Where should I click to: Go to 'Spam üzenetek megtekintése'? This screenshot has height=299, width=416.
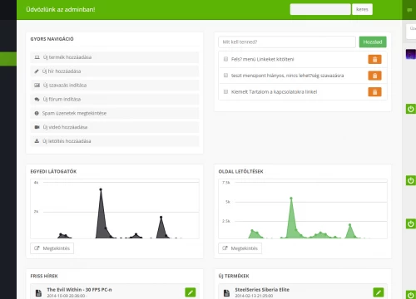click(115, 113)
